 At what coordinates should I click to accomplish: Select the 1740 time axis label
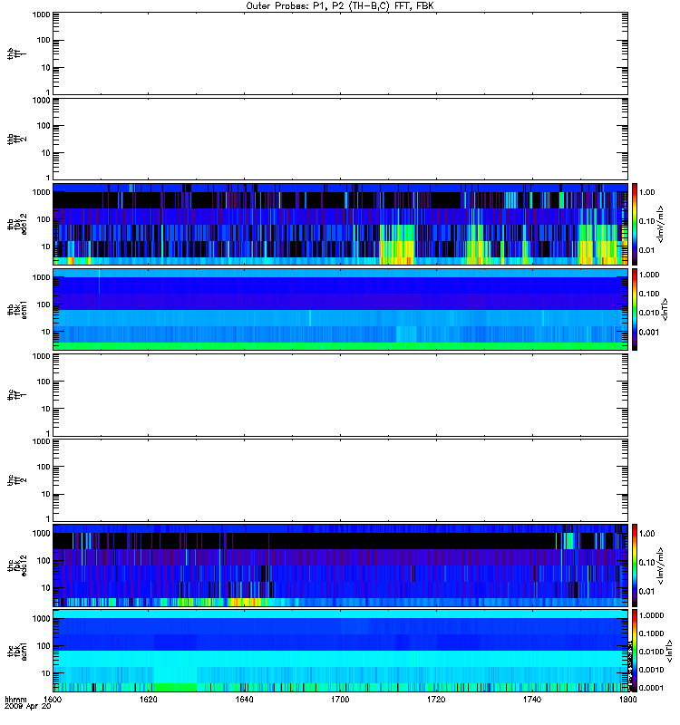[x=532, y=699]
